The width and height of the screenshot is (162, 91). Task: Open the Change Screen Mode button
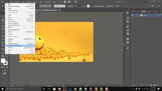click(5, 74)
